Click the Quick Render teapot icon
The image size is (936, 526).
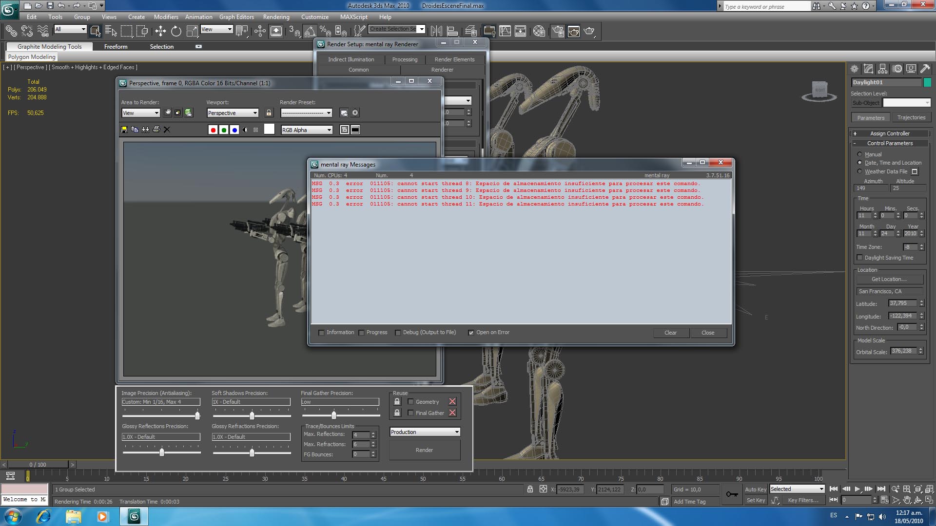[589, 31]
